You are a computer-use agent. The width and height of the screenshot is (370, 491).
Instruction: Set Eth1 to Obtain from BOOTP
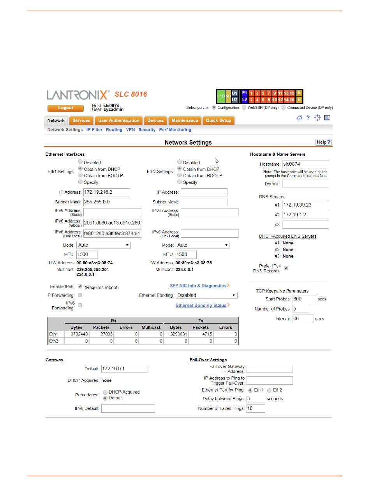pyautogui.click(x=80, y=175)
